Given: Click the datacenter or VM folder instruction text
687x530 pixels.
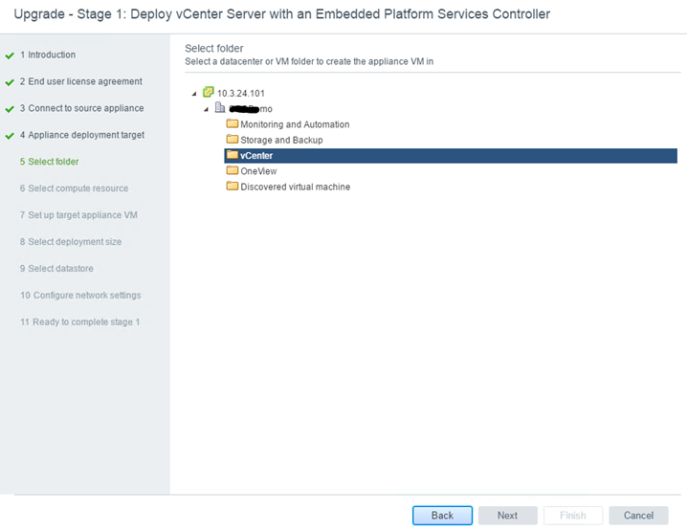Looking at the screenshot, I should (309, 61).
